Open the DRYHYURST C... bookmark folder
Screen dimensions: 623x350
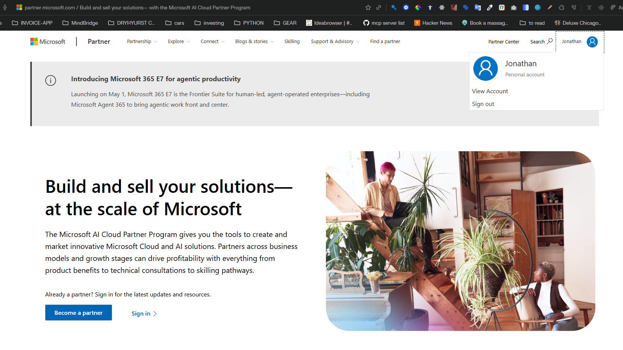(131, 23)
